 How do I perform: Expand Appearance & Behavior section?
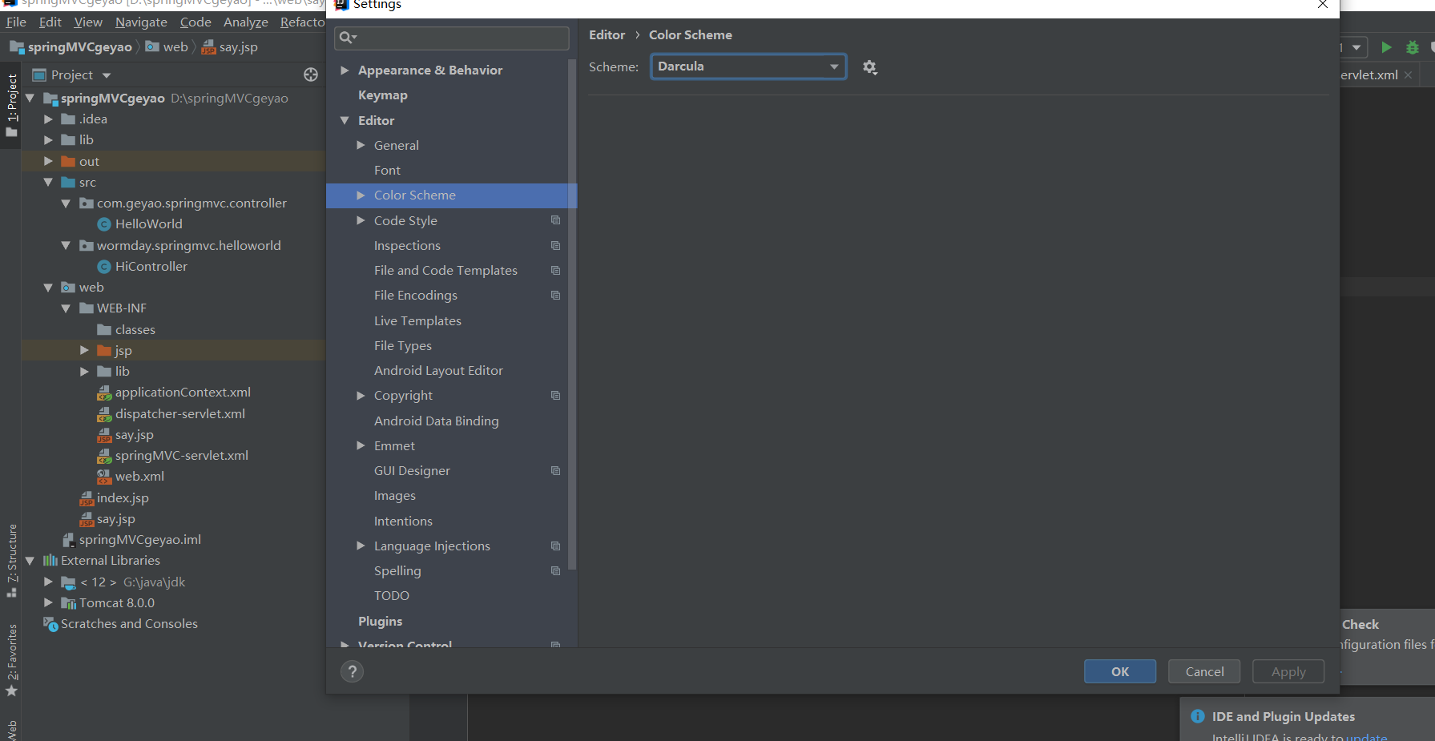coord(345,70)
